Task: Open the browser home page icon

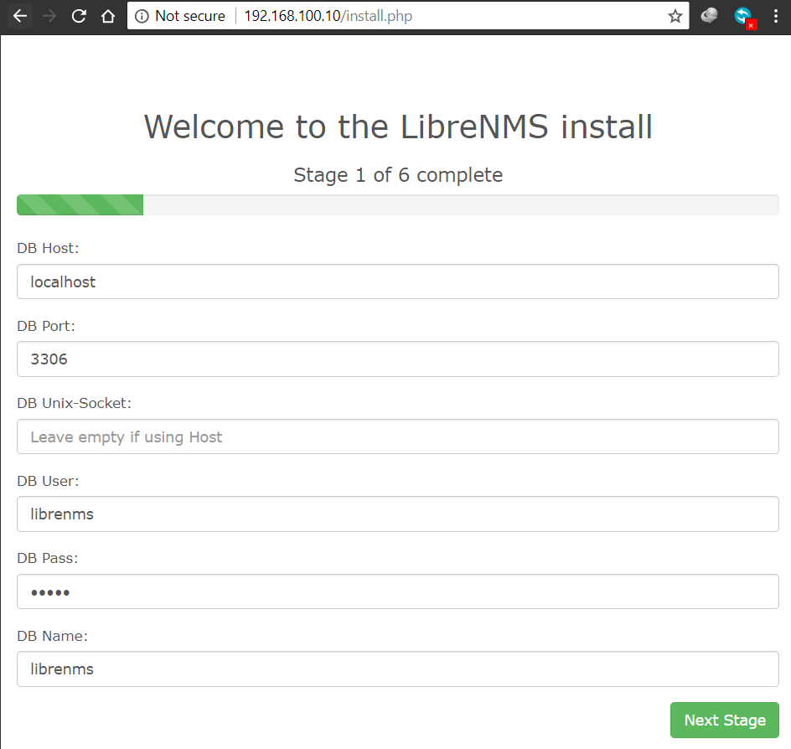Action: pyautogui.click(x=108, y=16)
